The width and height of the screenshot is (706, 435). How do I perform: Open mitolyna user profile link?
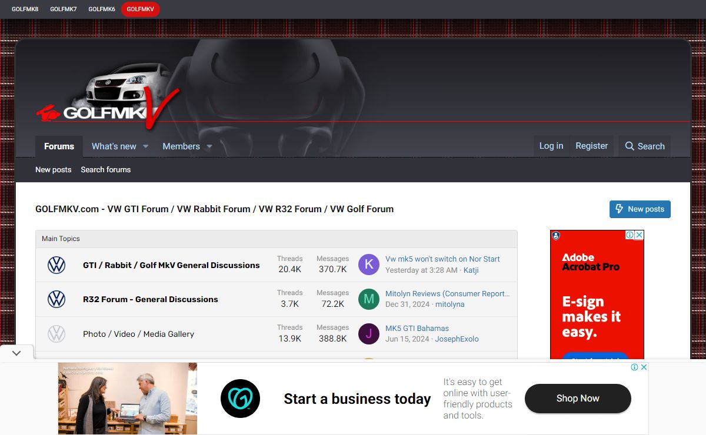pos(450,304)
